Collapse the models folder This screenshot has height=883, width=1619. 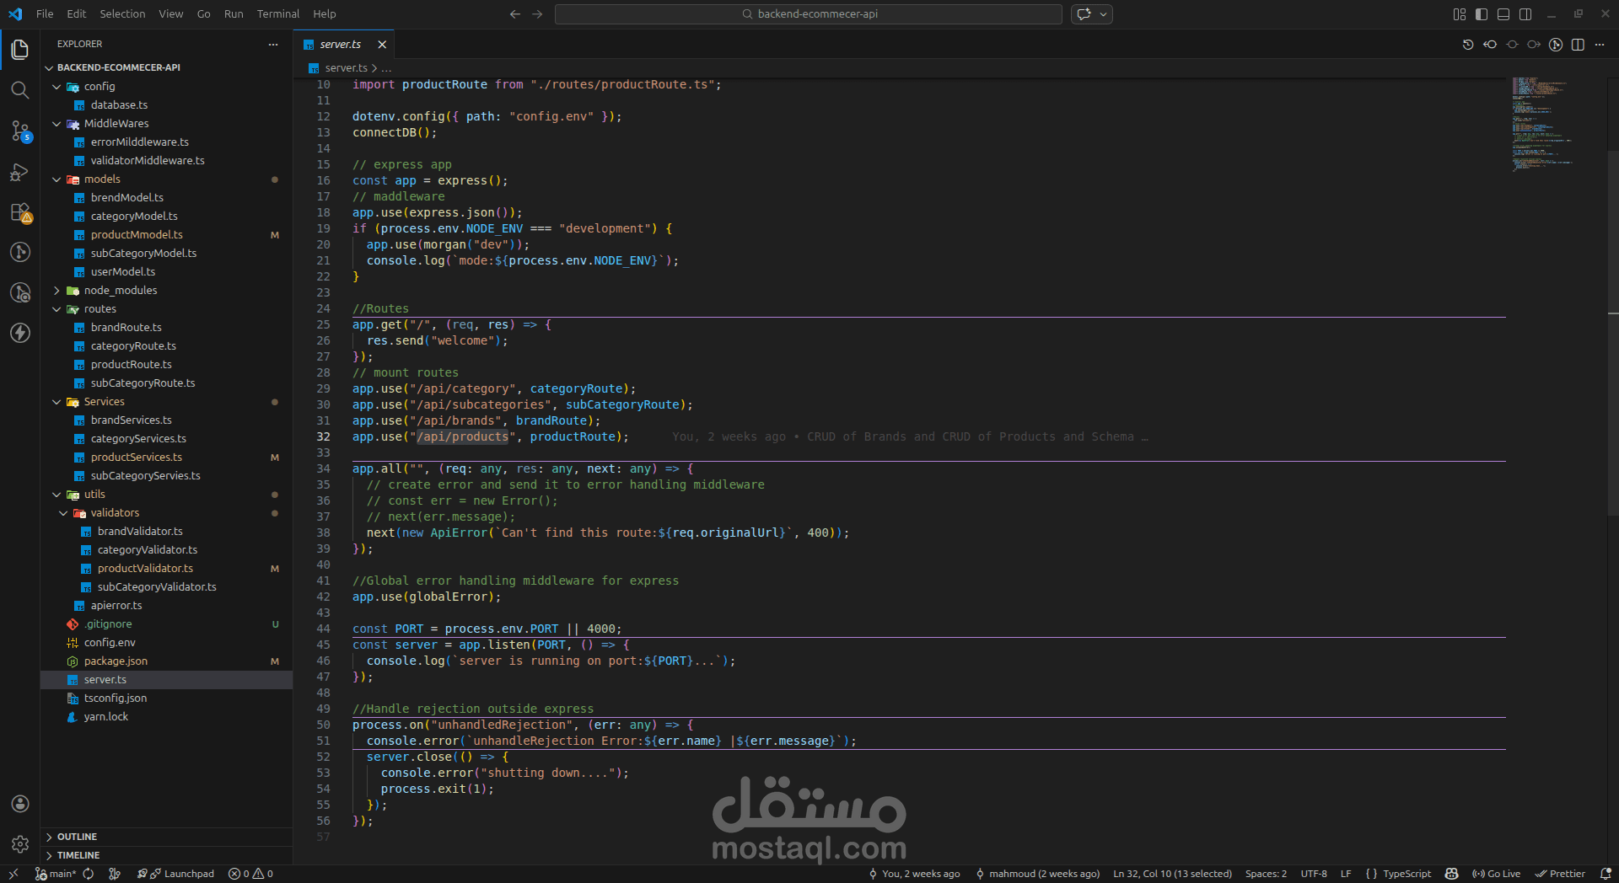(167, 179)
